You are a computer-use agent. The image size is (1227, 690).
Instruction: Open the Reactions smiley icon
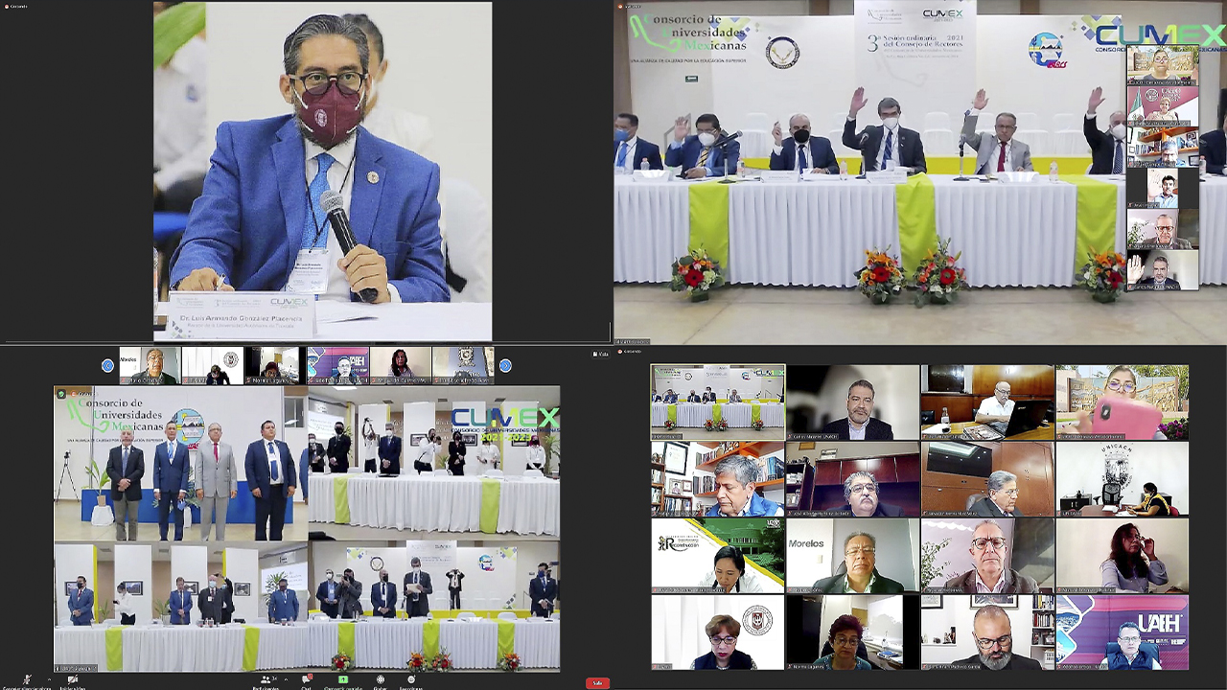click(x=410, y=679)
